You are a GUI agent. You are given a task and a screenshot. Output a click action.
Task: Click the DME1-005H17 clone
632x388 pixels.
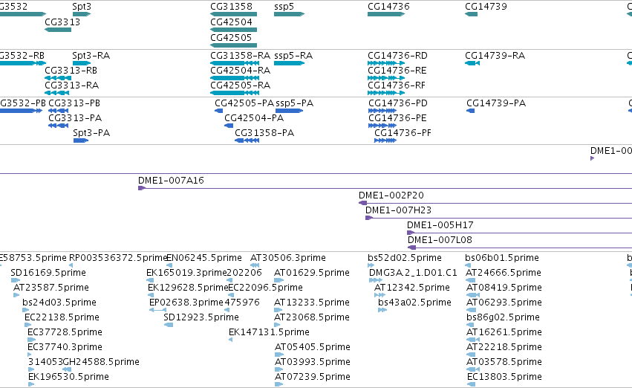pos(520,233)
